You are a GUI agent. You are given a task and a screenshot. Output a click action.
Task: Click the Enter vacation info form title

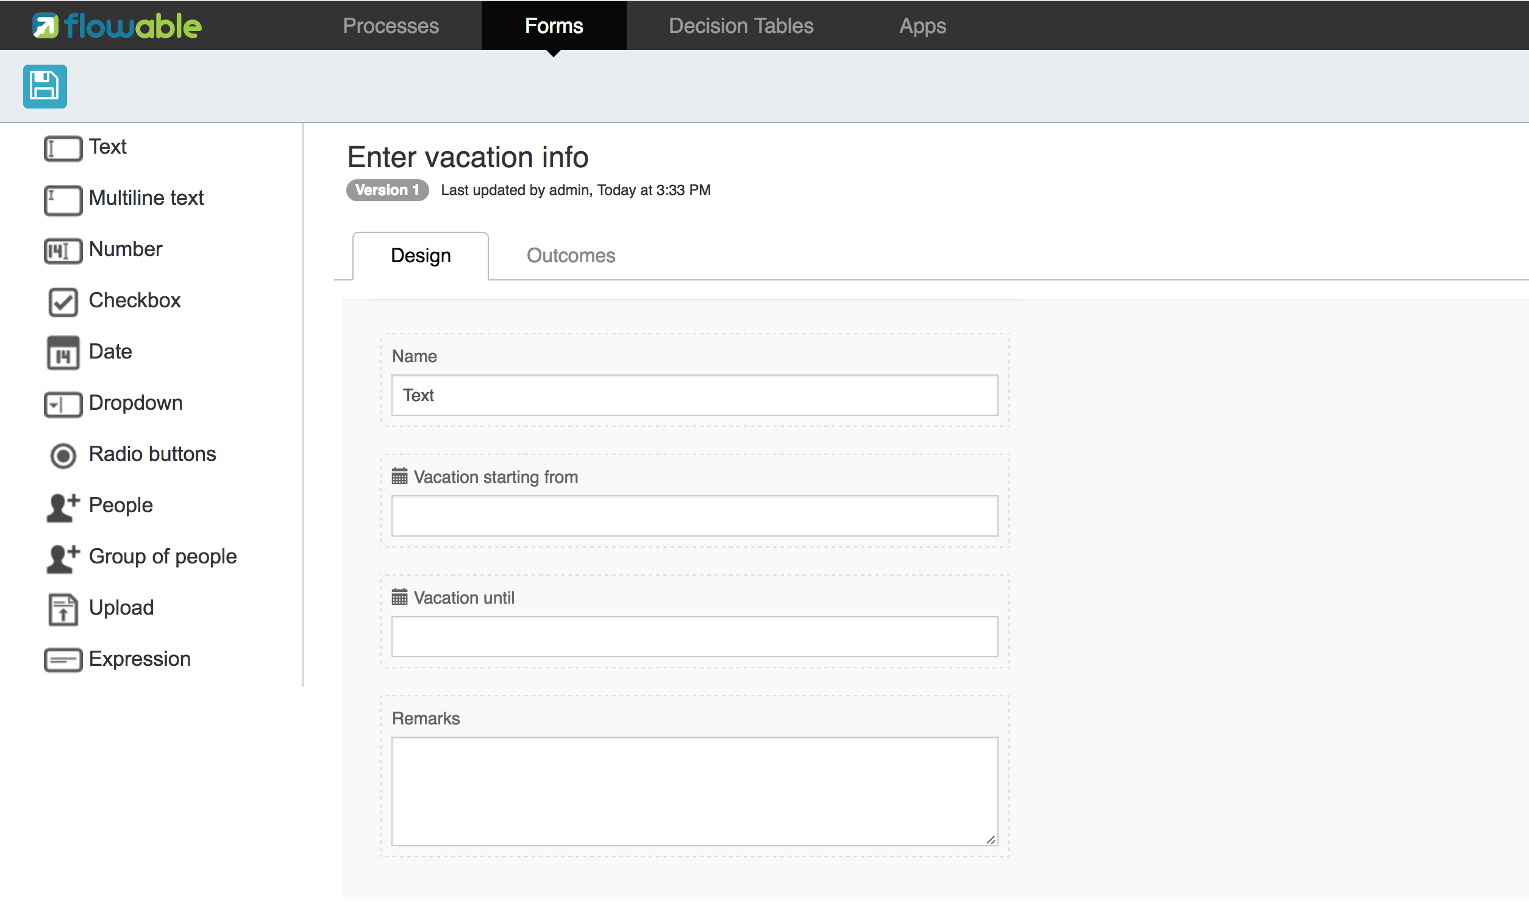468,157
